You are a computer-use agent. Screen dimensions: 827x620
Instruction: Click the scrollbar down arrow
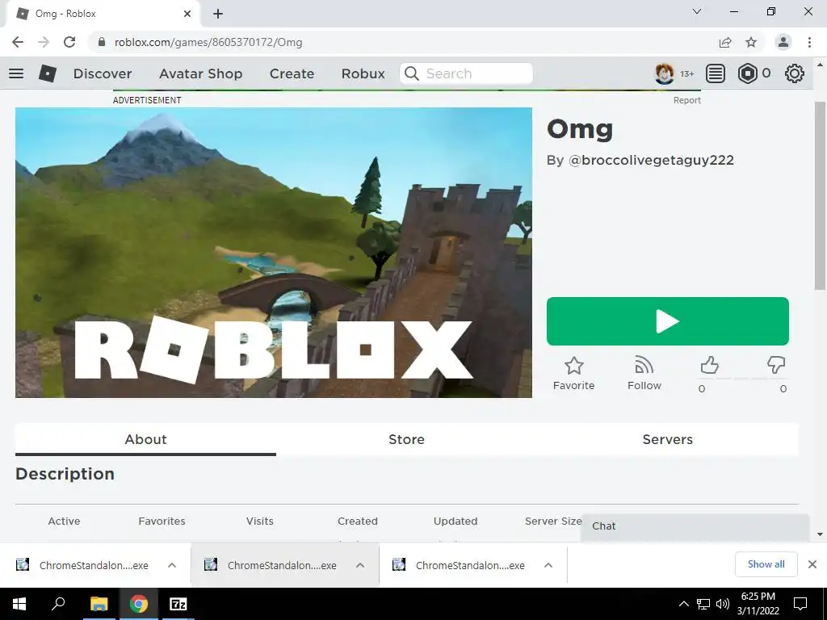(x=820, y=534)
